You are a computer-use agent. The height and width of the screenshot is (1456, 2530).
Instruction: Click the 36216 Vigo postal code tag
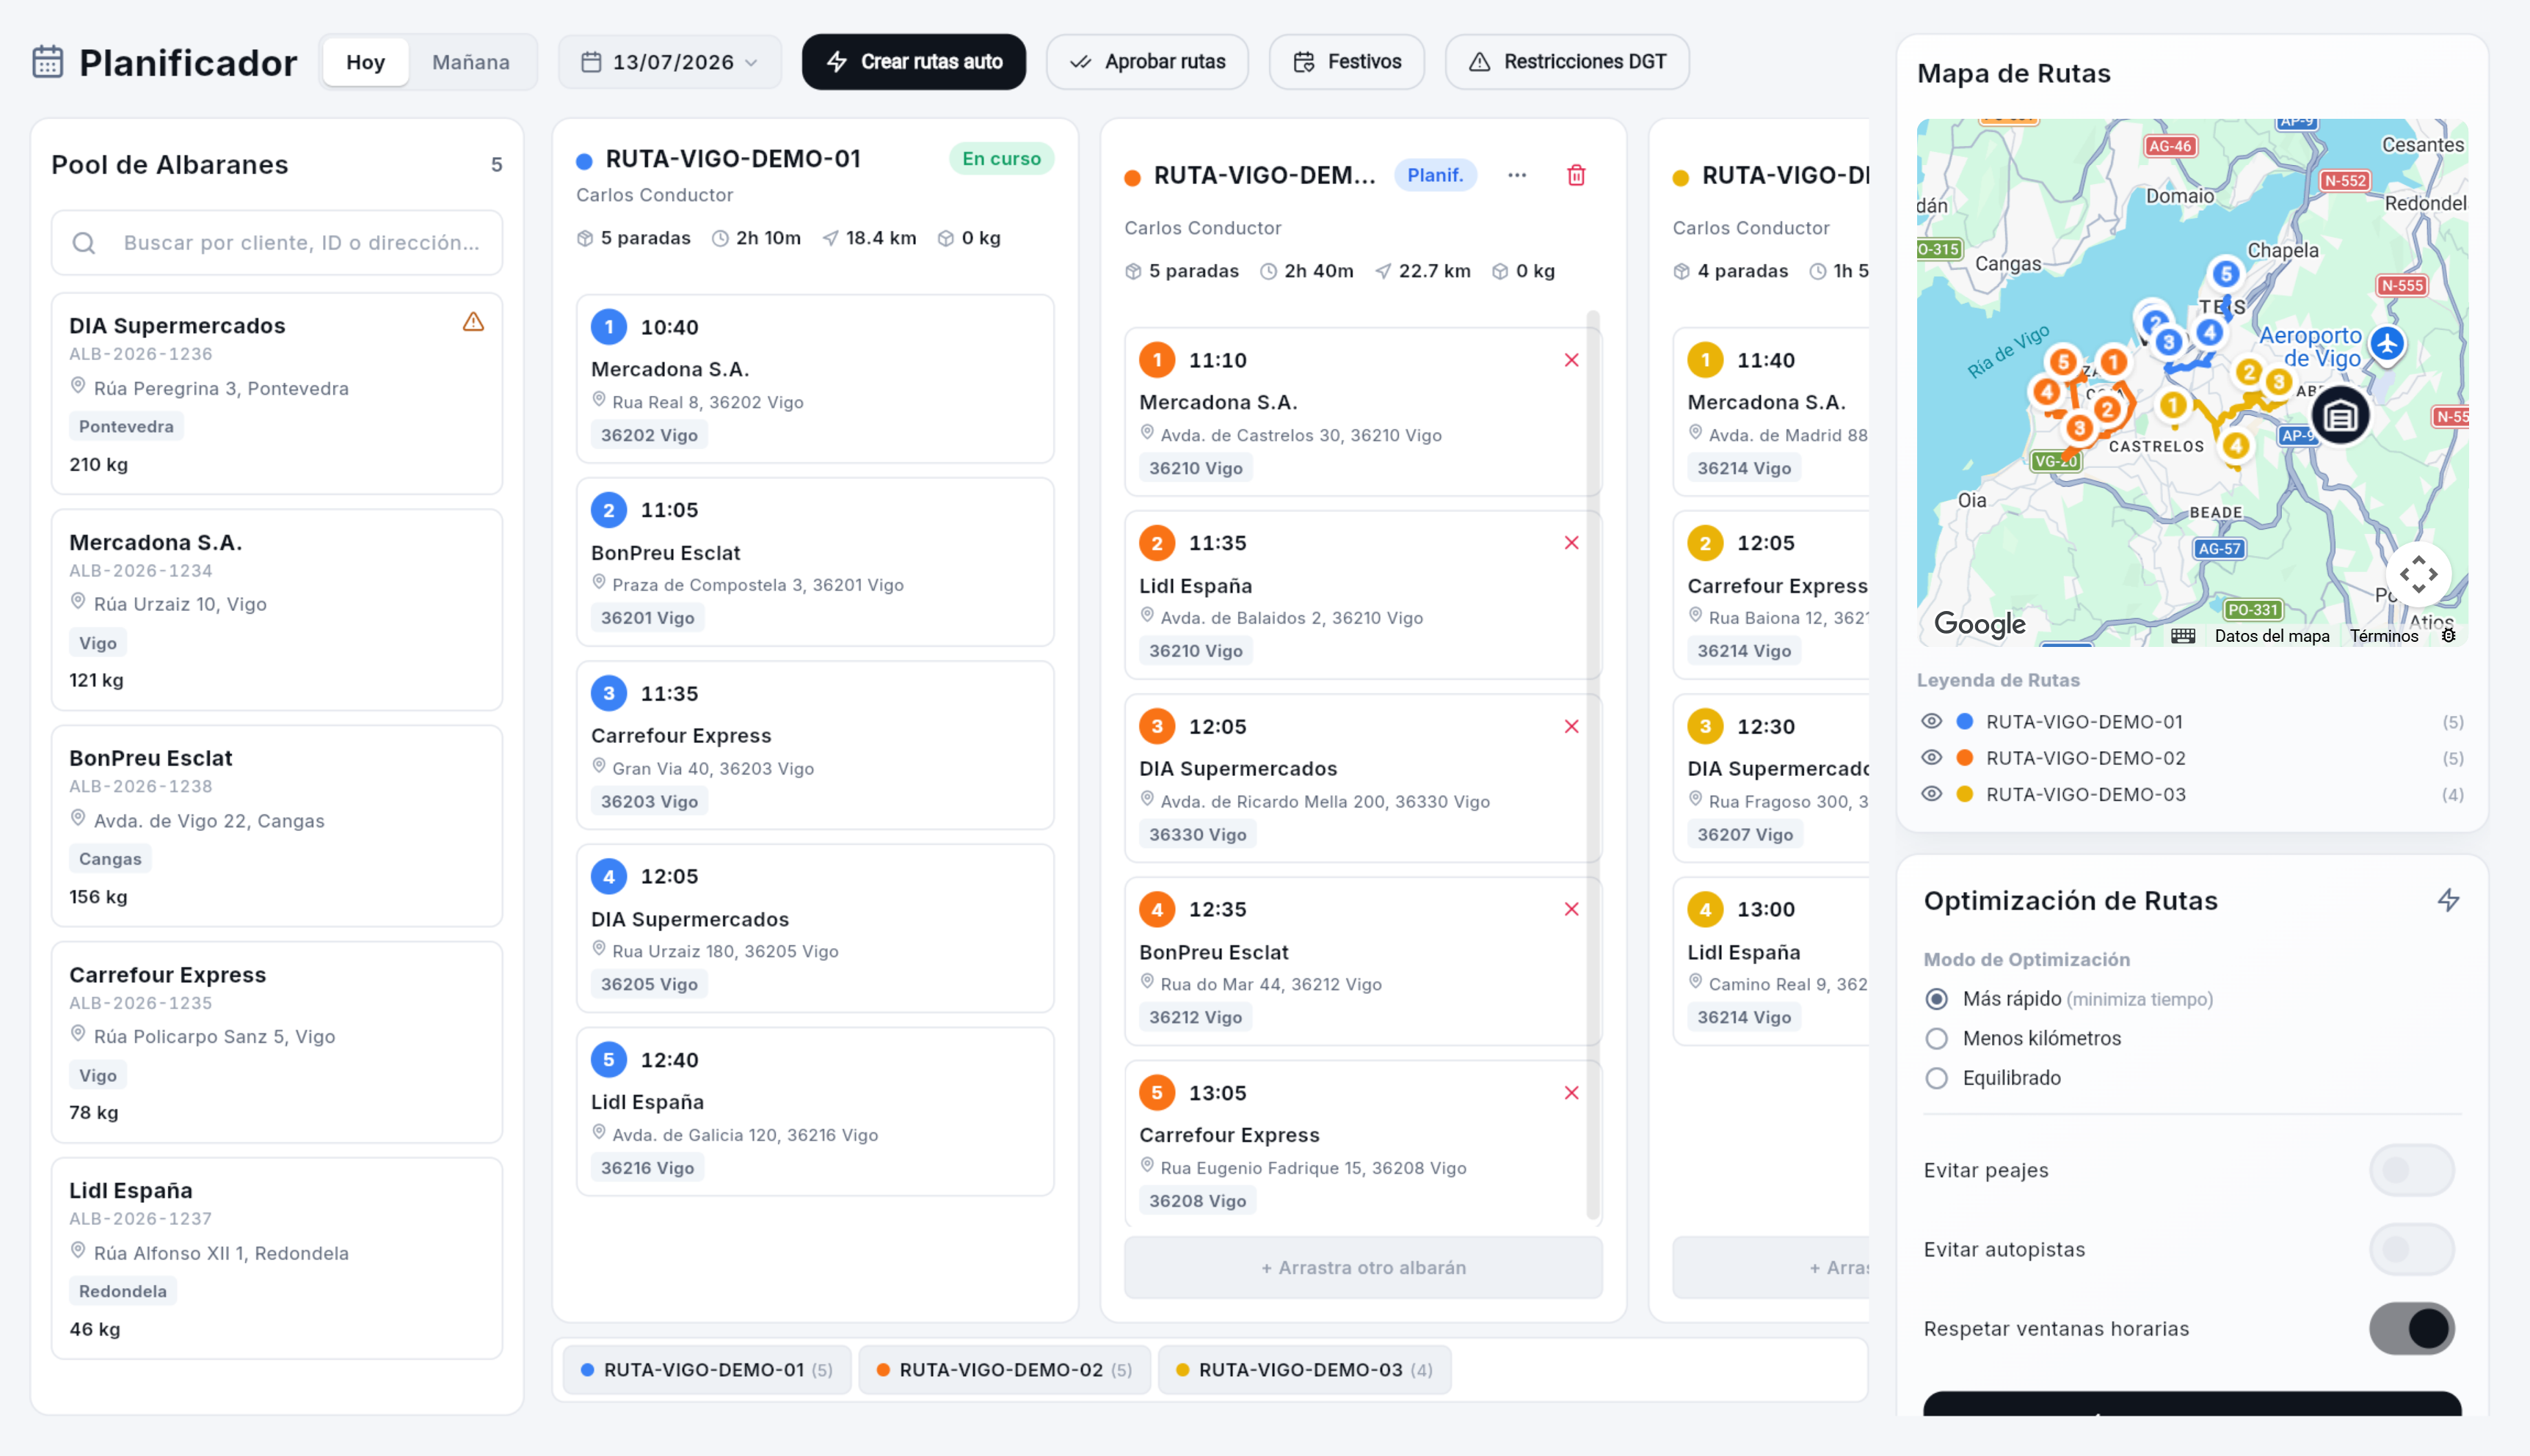[x=647, y=1168]
